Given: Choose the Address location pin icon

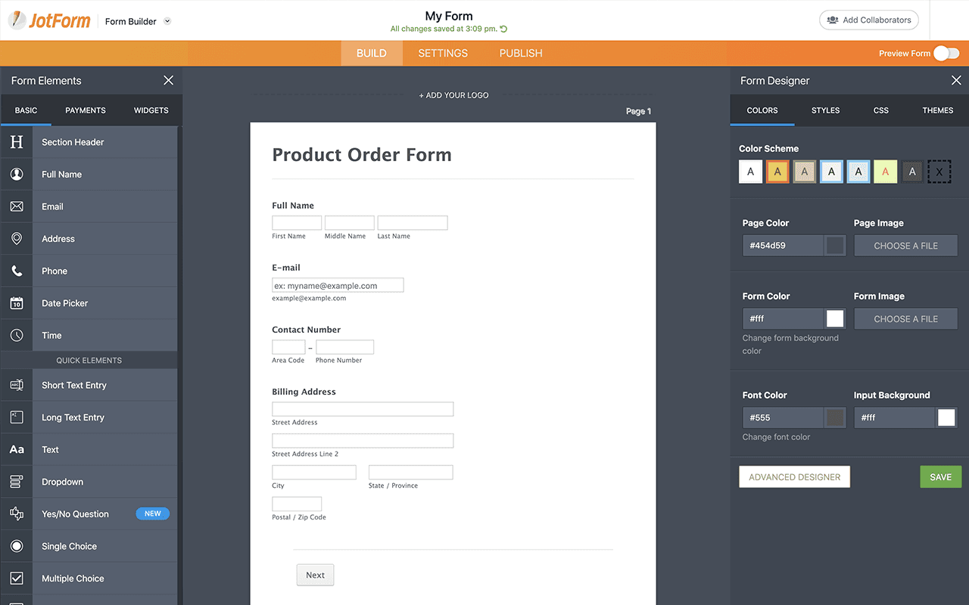Looking at the screenshot, I should click(x=17, y=238).
